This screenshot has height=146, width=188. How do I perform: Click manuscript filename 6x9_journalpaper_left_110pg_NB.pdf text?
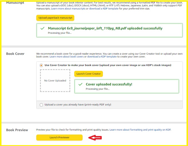[x=97, y=28]
